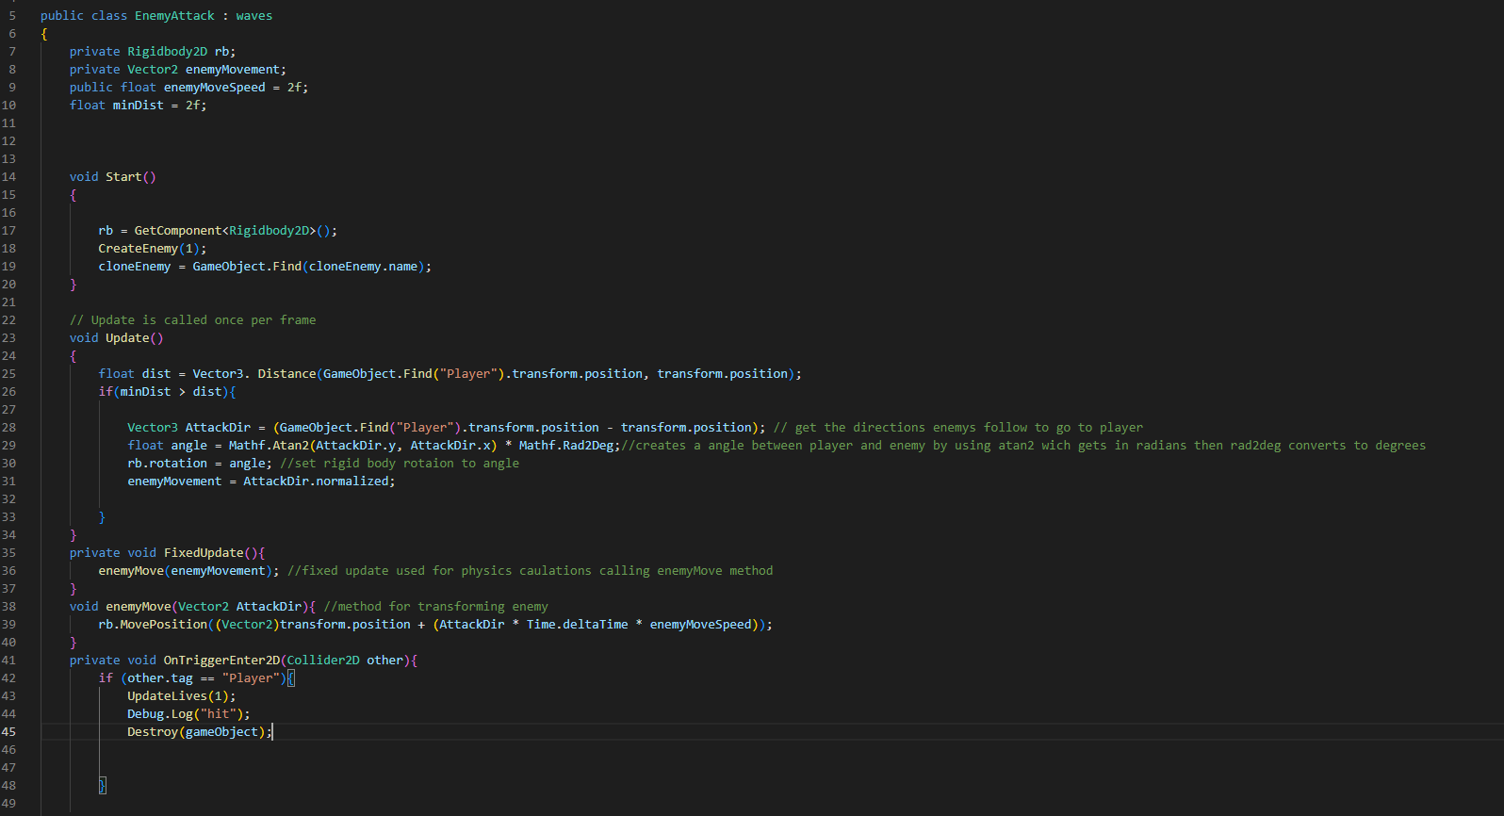Click line number 14 in the gutter

click(8, 177)
